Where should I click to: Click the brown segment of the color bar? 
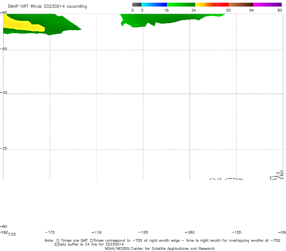[241, 5]
